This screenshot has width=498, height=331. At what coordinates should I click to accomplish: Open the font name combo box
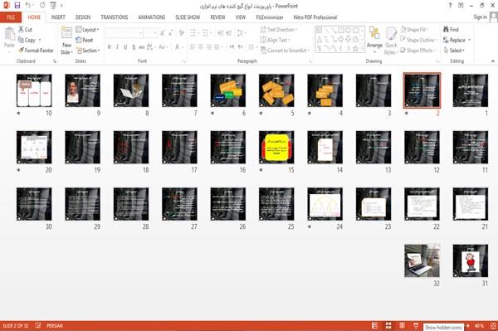(124, 32)
